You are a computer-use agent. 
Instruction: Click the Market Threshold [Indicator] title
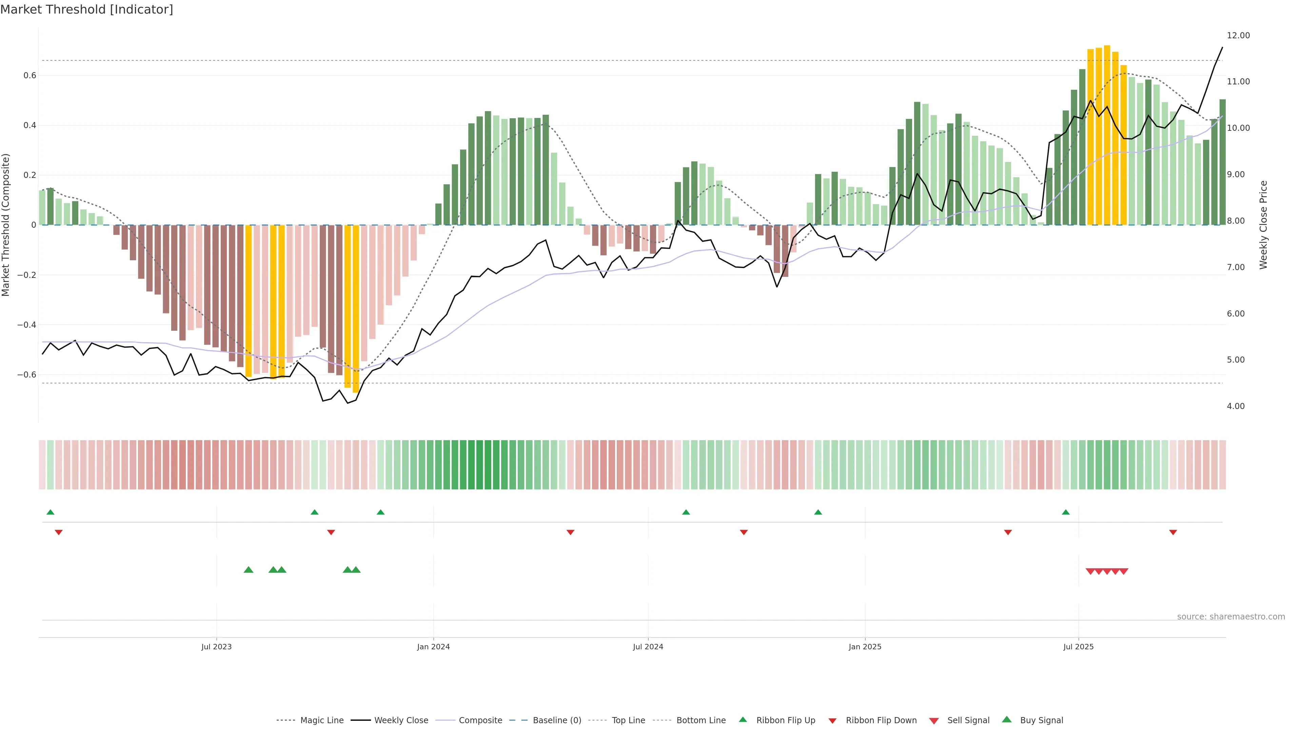tap(86, 9)
